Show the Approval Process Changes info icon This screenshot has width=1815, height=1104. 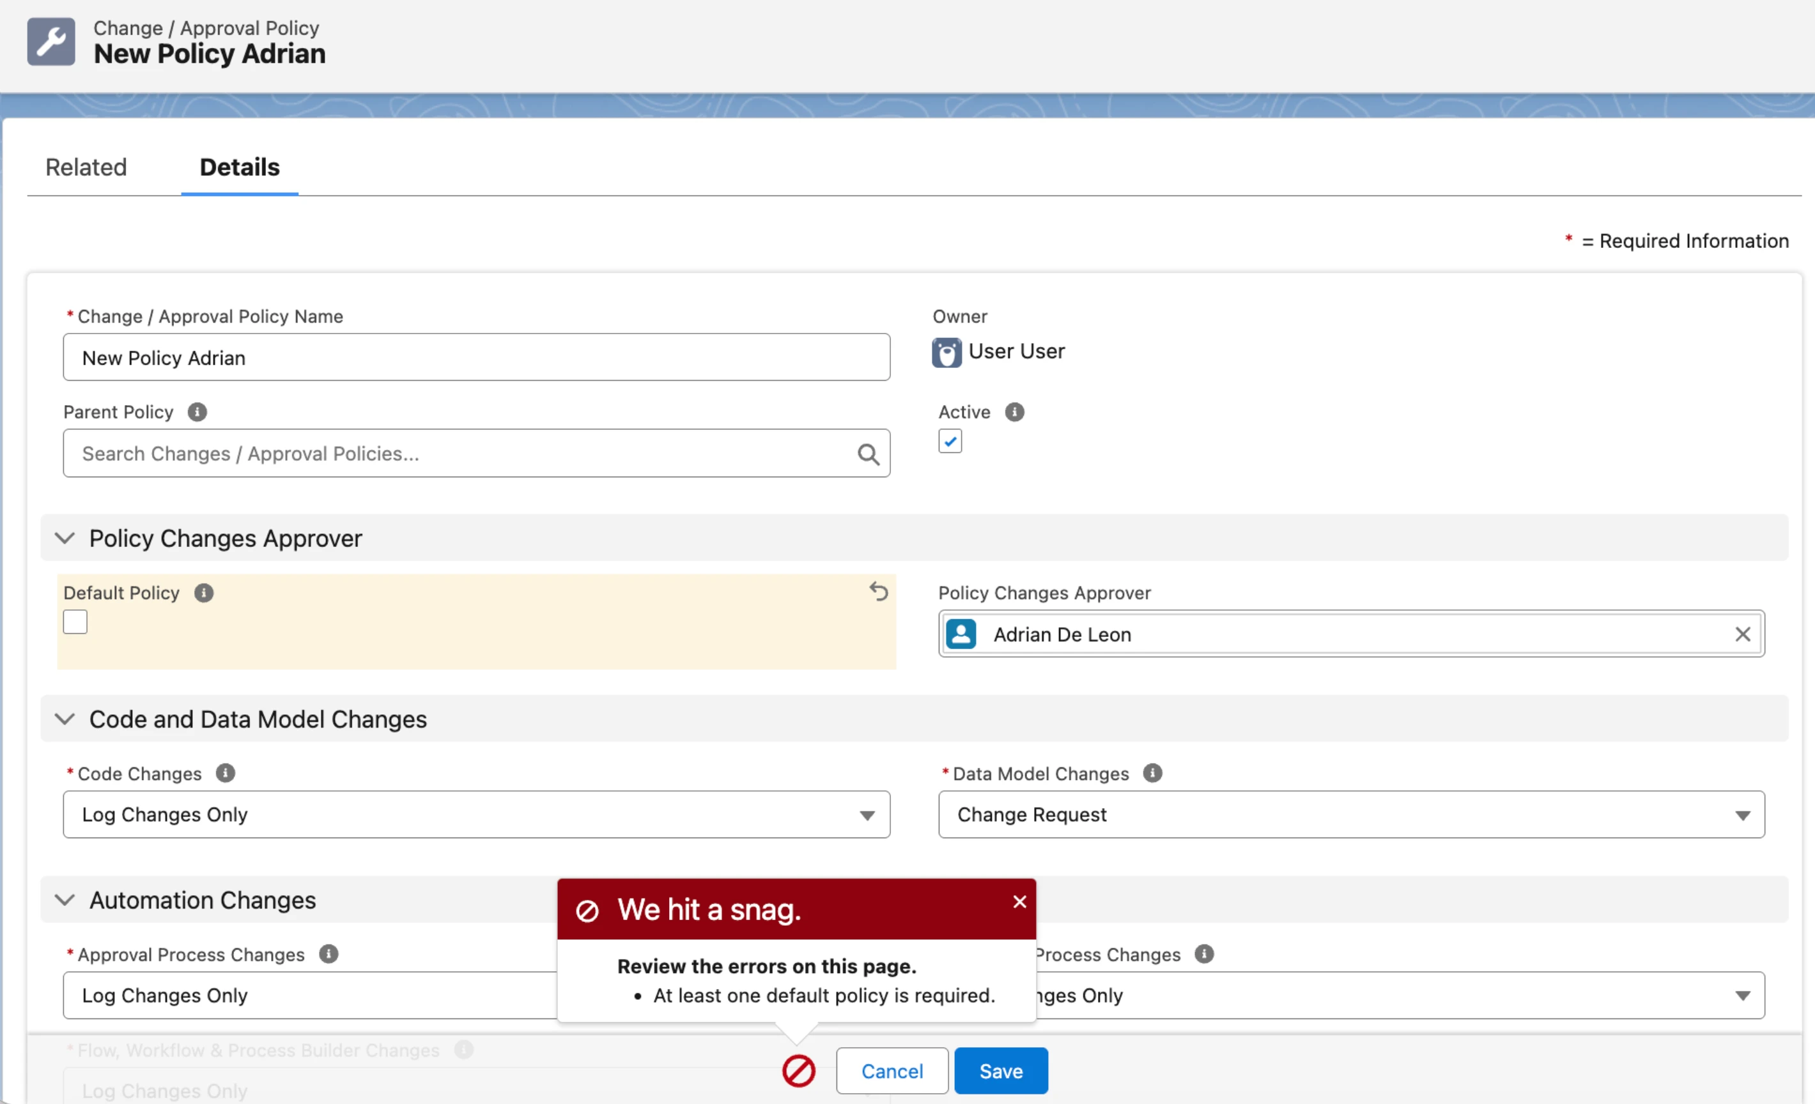(328, 954)
